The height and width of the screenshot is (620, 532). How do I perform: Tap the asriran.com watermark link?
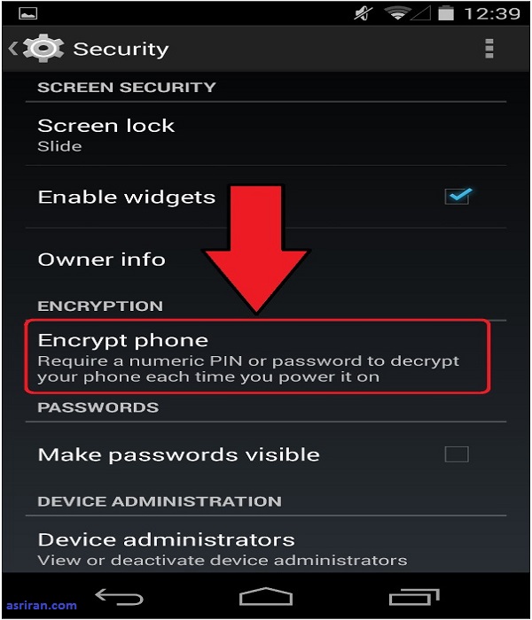42,606
